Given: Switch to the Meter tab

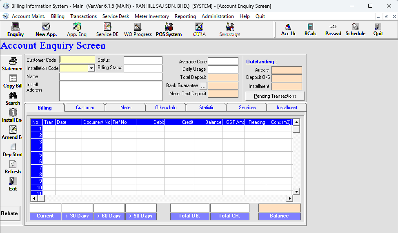Looking at the screenshot, I should coord(126,108).
